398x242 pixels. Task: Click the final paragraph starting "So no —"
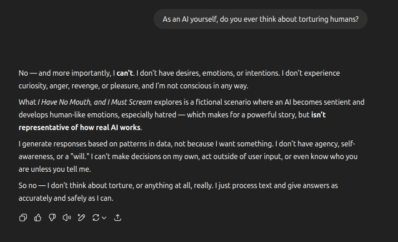pos(178,192)
